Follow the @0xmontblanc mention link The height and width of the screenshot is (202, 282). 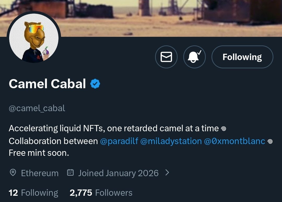[234, 141]
